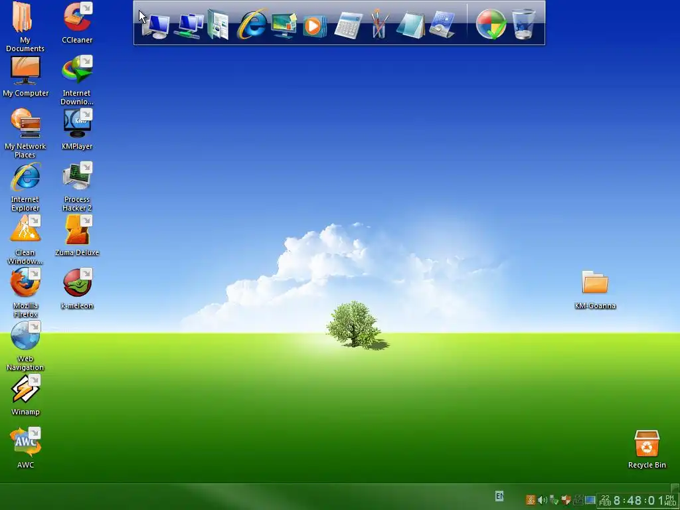Open the desktop personalization monitor icon in dock
The image size is (680, 510).
coord(284,25)
